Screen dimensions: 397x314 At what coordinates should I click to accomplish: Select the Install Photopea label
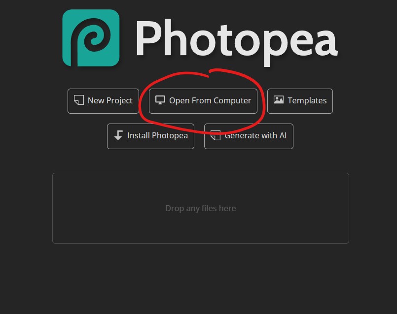tap(157, 136)
